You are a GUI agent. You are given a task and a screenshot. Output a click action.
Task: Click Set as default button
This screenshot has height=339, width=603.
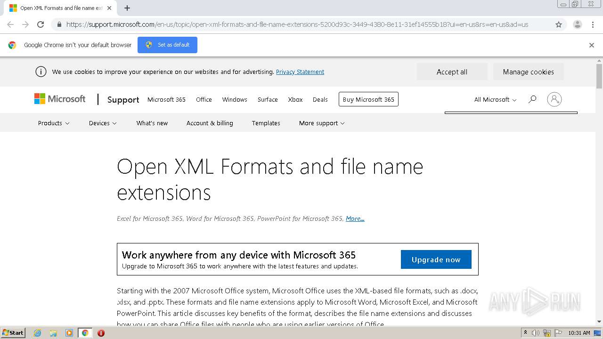pos(167,45)
